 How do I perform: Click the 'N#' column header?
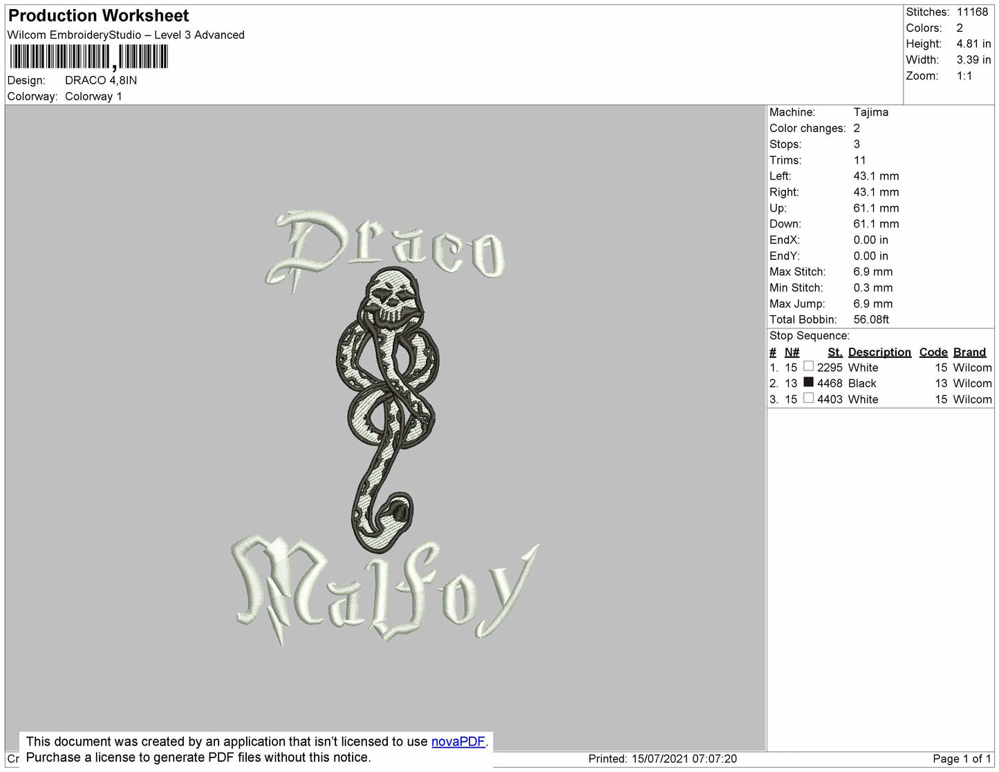click(x=792, y=352)
